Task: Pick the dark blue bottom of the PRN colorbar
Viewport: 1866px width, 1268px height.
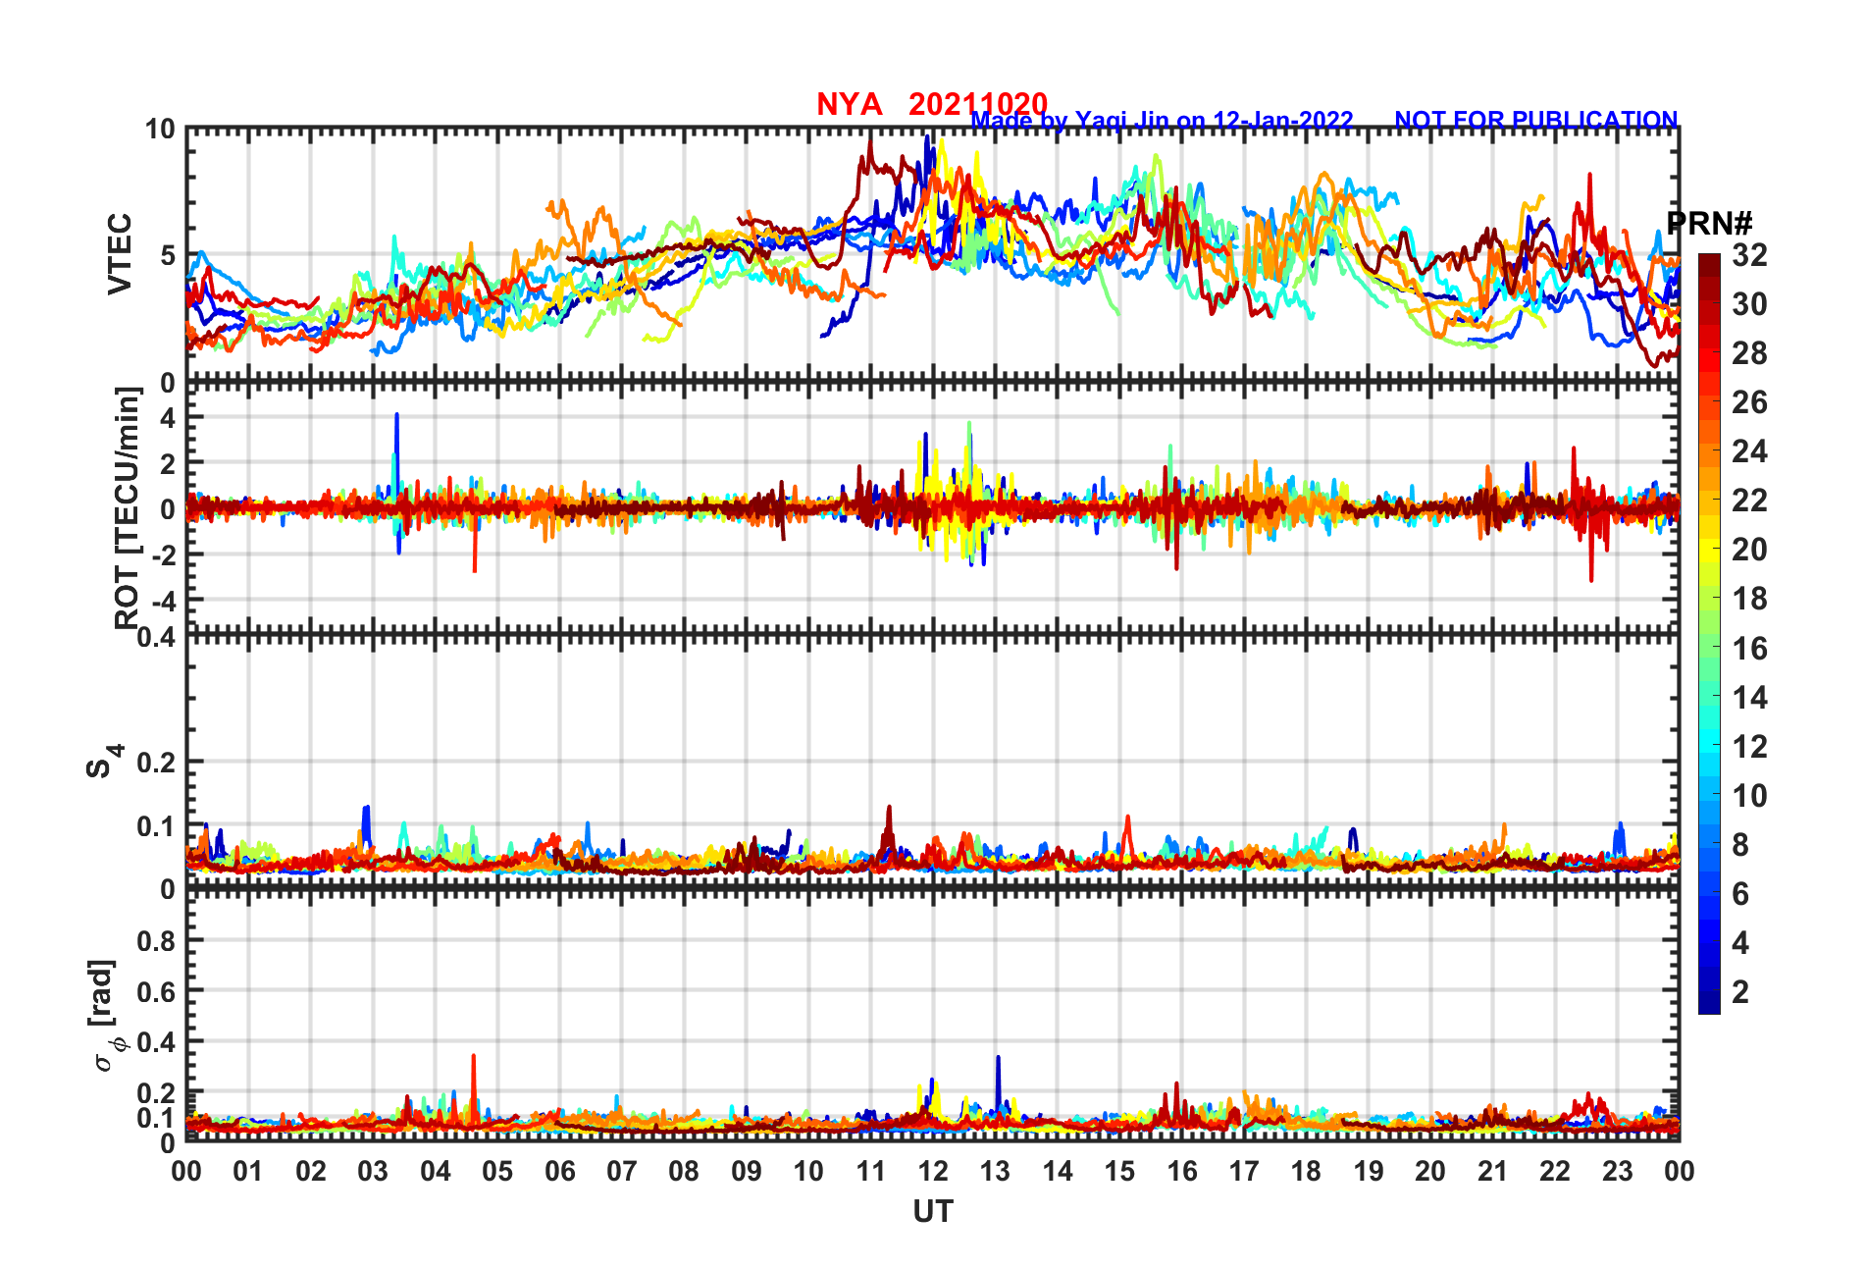Action: tap(1709, 1003)
